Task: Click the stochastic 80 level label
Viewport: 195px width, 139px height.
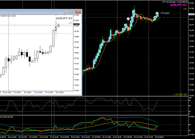Action: [190, 101]
